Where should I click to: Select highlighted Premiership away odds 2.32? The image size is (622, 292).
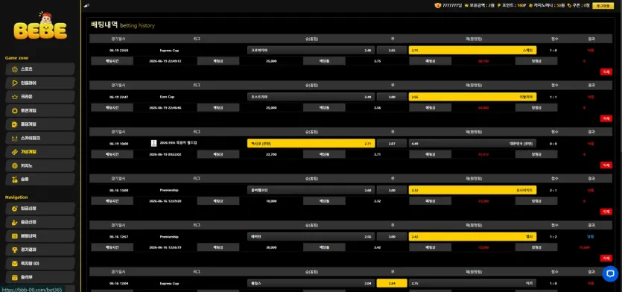click(472, 191)
